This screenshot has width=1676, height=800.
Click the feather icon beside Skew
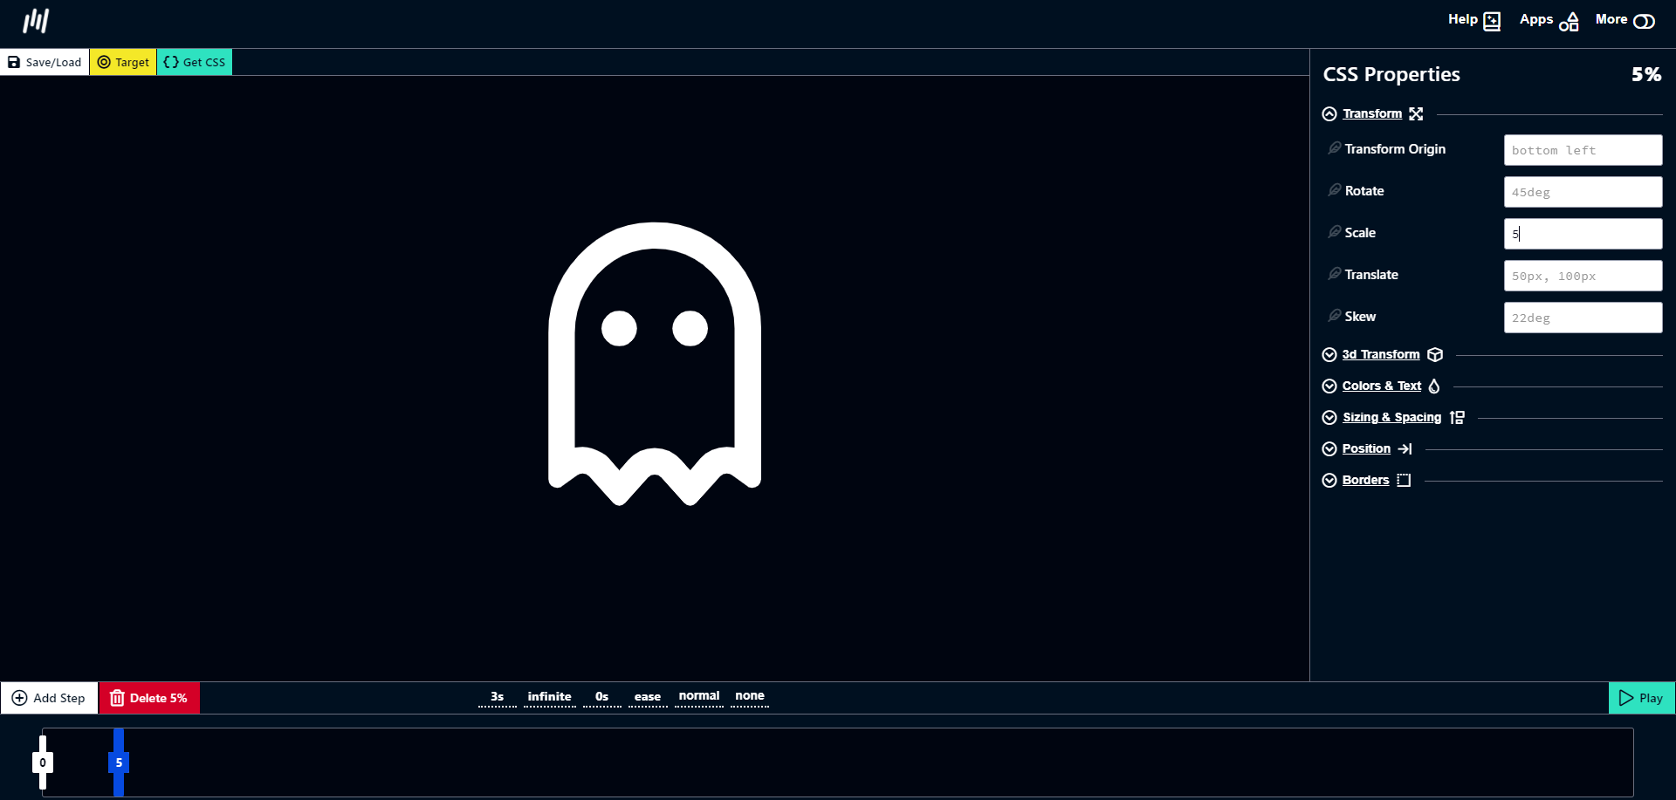click(1335, 316)
